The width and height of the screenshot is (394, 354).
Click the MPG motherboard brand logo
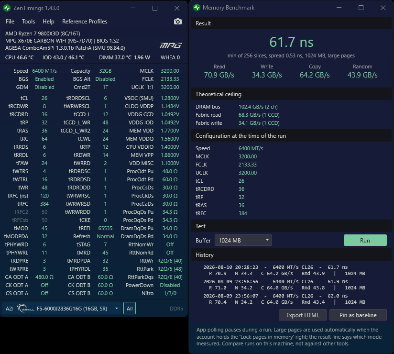coord(171,45)
